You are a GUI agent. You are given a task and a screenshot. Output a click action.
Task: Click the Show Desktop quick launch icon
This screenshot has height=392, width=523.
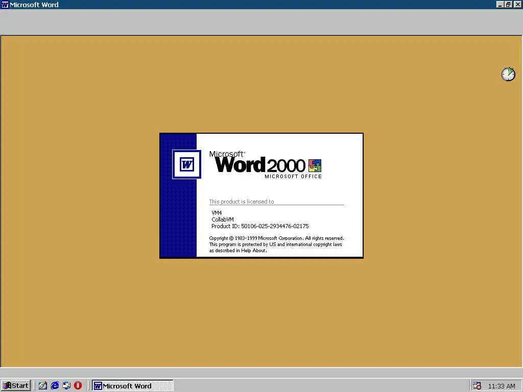(43, 386)
